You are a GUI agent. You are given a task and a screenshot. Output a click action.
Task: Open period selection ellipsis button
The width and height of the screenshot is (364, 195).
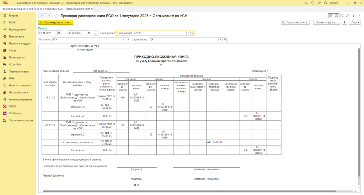(x=95, y=33)
